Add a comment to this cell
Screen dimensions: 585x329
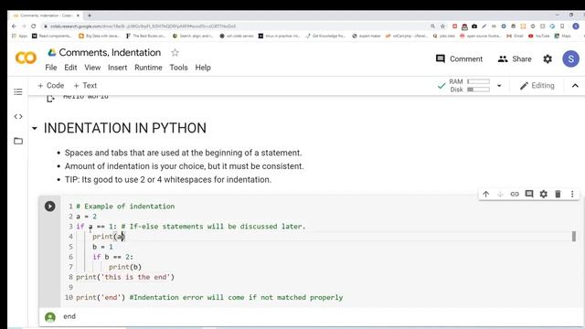(x=529, y=194)
